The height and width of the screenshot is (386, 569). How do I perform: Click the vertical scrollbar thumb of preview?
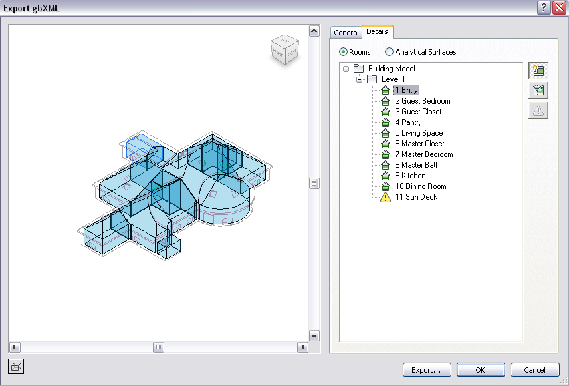[314, 184]
